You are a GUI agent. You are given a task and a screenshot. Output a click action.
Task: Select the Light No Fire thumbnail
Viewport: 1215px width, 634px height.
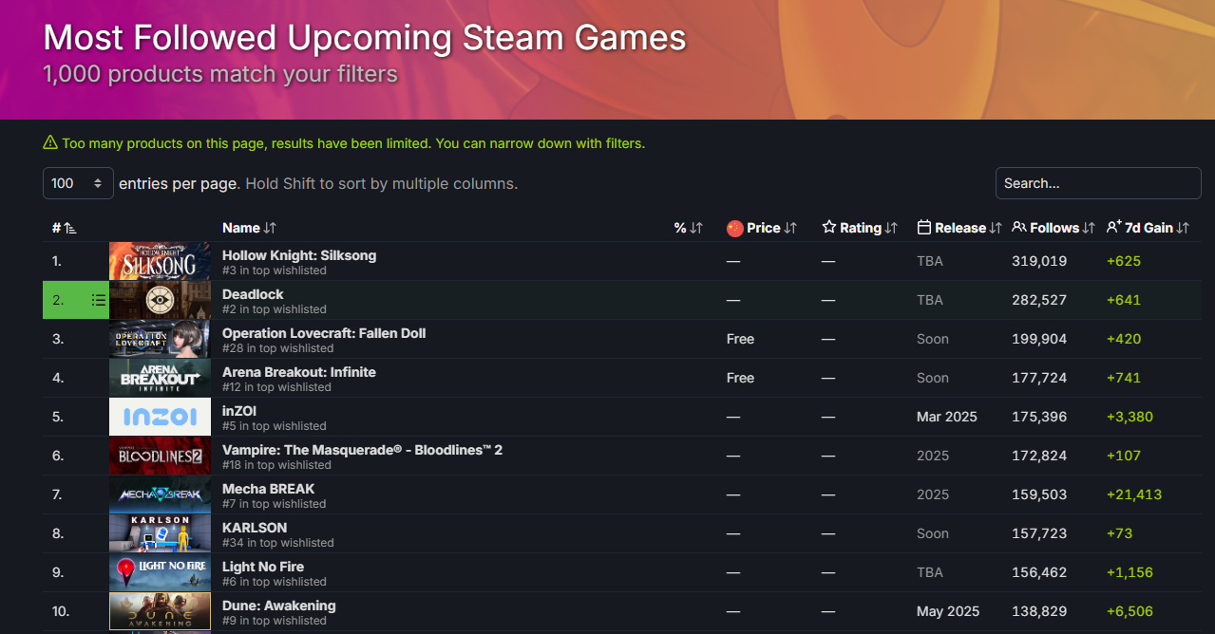coord(160,572)
